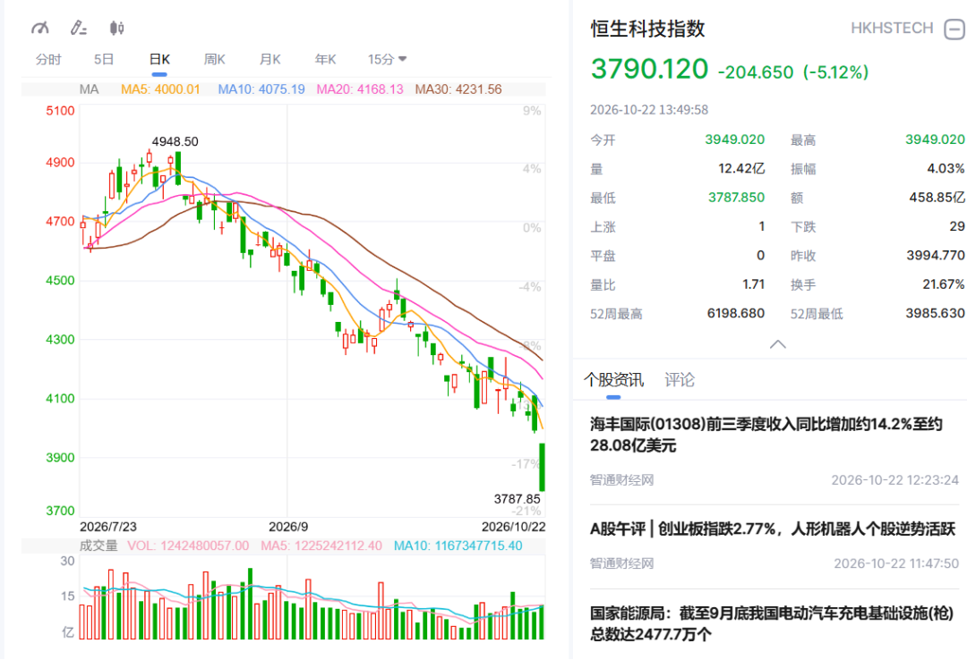Screen dimensions: 967x660
Task: Click the percent change (-5.12%)
Action: [835, 72]
